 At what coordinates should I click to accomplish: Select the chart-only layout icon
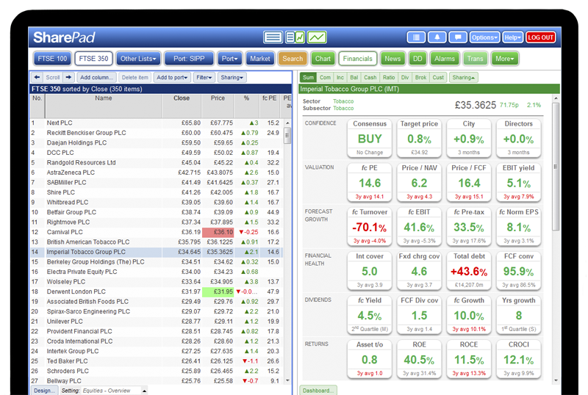(317, 37)
